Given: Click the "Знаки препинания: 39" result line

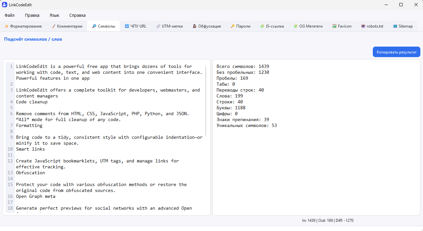Looking at the screenshot, I should tap(243, 119).
